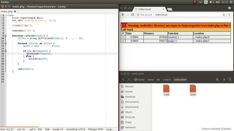The image size is (234, 131).
Task: Search files with the magnifier icon
Action: 217,79
